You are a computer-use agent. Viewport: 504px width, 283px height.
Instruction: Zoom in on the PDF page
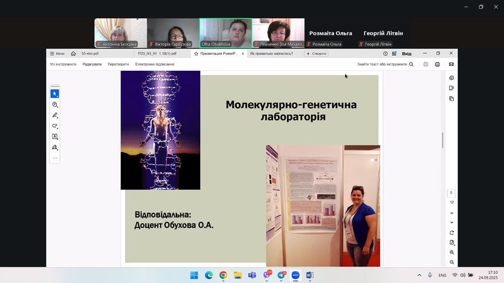click(452, 253)
